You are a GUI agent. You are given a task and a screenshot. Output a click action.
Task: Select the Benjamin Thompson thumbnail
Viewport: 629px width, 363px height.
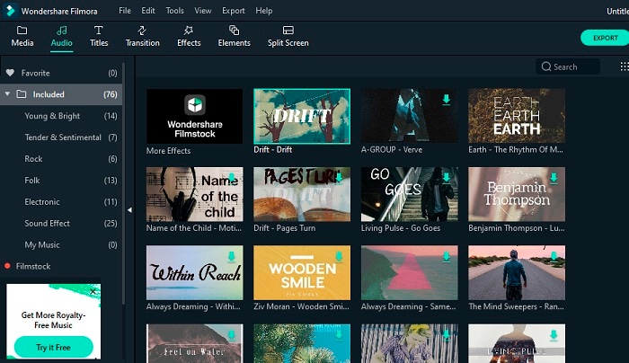click(x=517, y=194)
